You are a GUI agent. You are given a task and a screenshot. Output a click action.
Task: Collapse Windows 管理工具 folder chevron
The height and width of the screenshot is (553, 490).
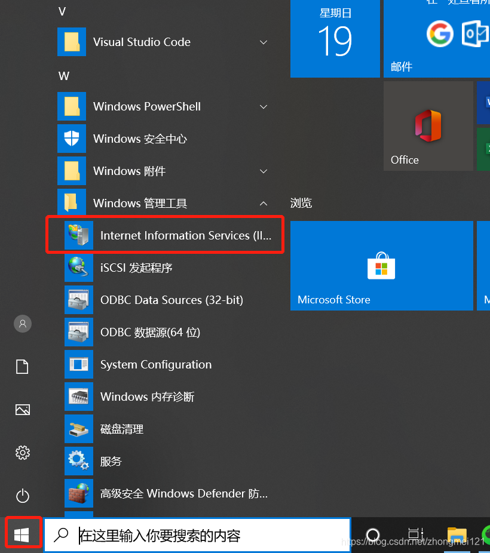[x=264, y=203]
